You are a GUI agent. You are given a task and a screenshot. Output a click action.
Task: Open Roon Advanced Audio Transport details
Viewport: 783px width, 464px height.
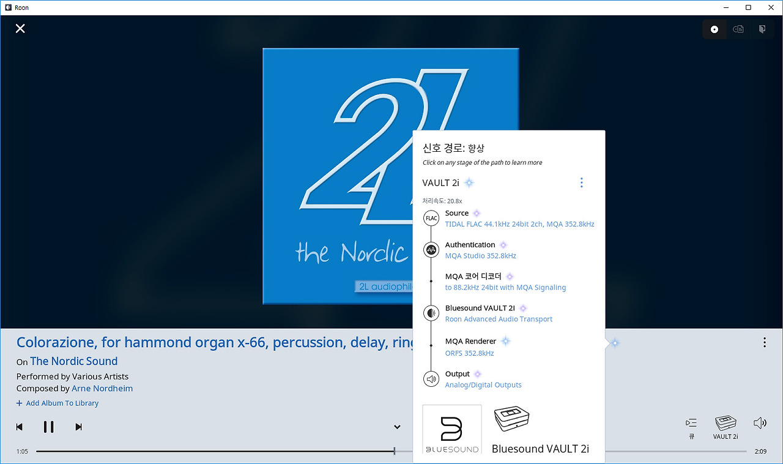click(x=499, y=319)
